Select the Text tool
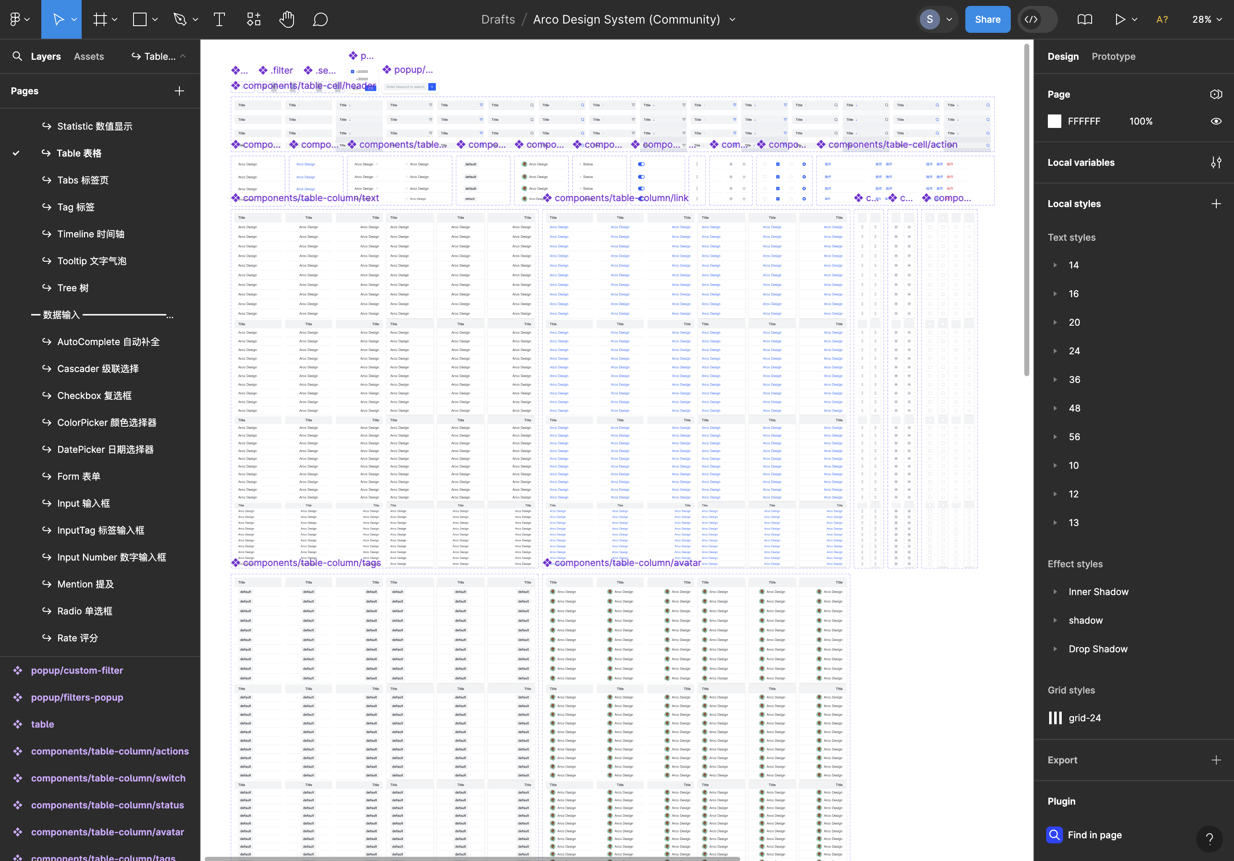This screenshot has height=861, width=1234. 219,19
